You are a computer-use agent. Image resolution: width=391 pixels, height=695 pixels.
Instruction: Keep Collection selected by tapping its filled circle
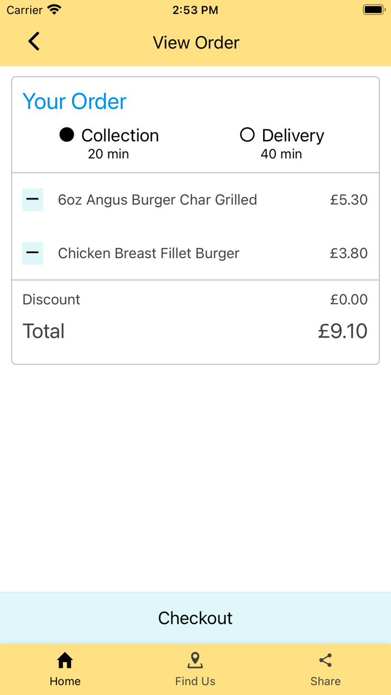67,135
